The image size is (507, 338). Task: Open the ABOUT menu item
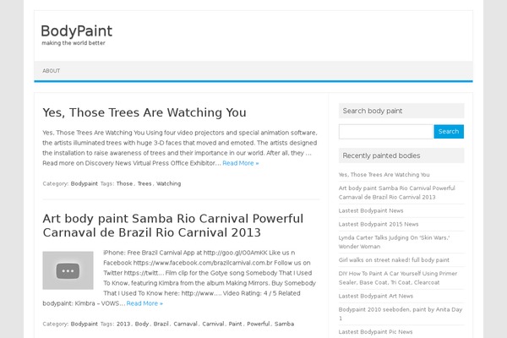[x=51, y=71]
